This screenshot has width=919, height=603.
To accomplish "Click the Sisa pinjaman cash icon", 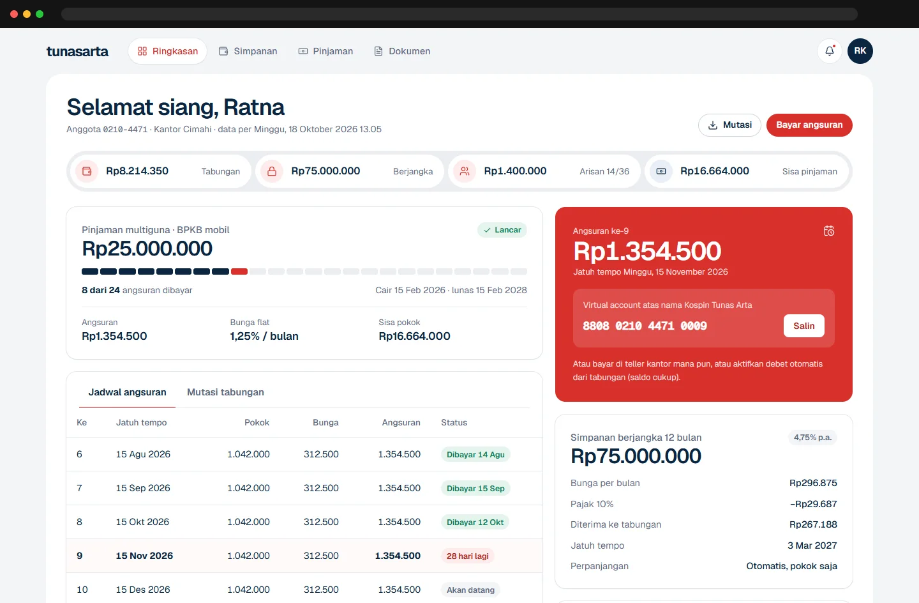I will pos(661,171).
